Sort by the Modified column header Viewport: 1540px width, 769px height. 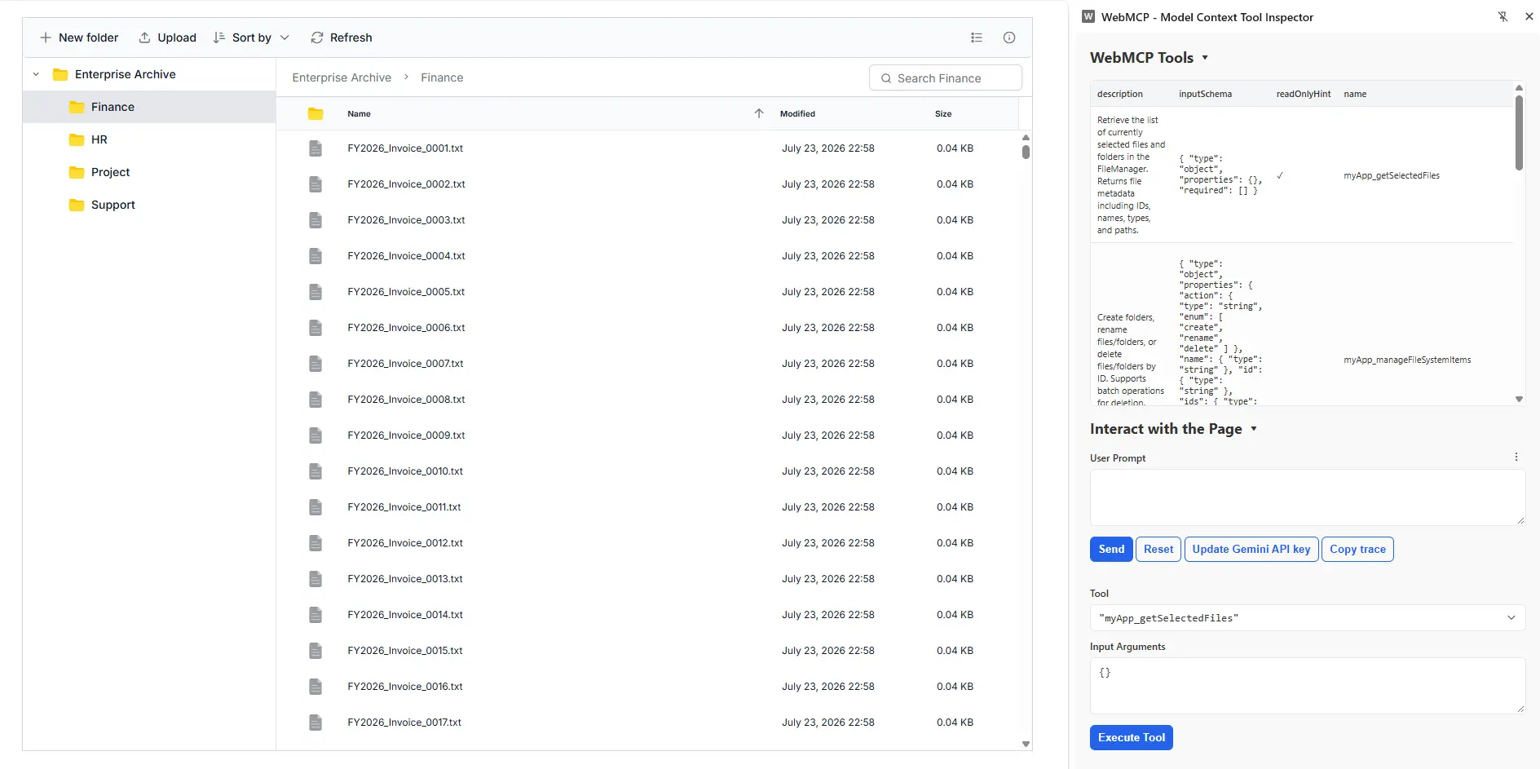(x=797, y=114)
